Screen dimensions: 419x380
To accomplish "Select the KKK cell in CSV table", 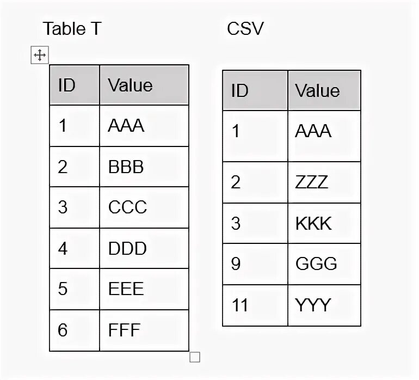I will (x=324, y=223).
